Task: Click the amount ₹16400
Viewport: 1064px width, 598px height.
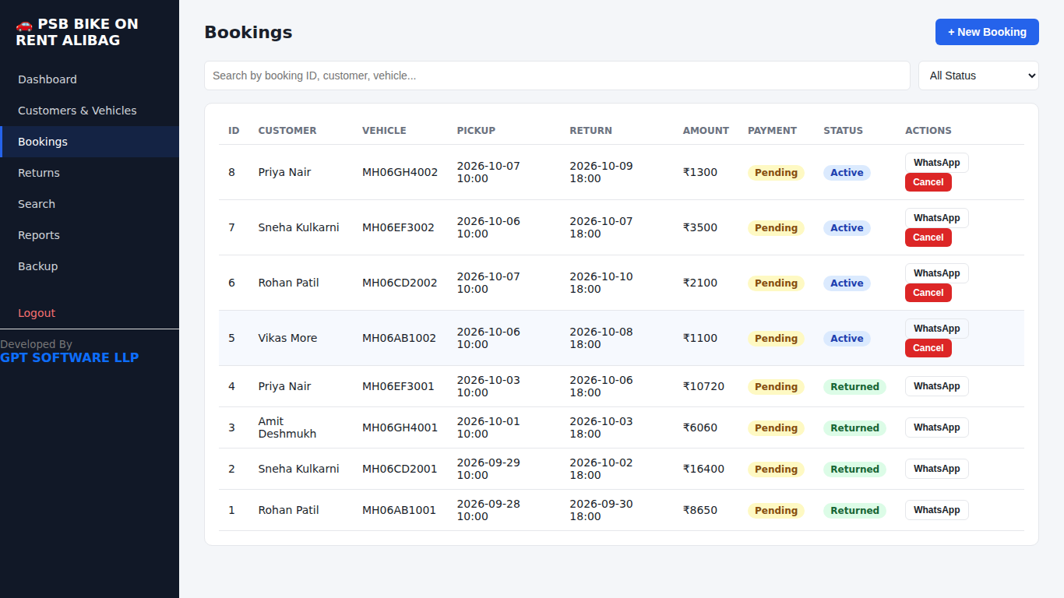Action: click(703, 469)
